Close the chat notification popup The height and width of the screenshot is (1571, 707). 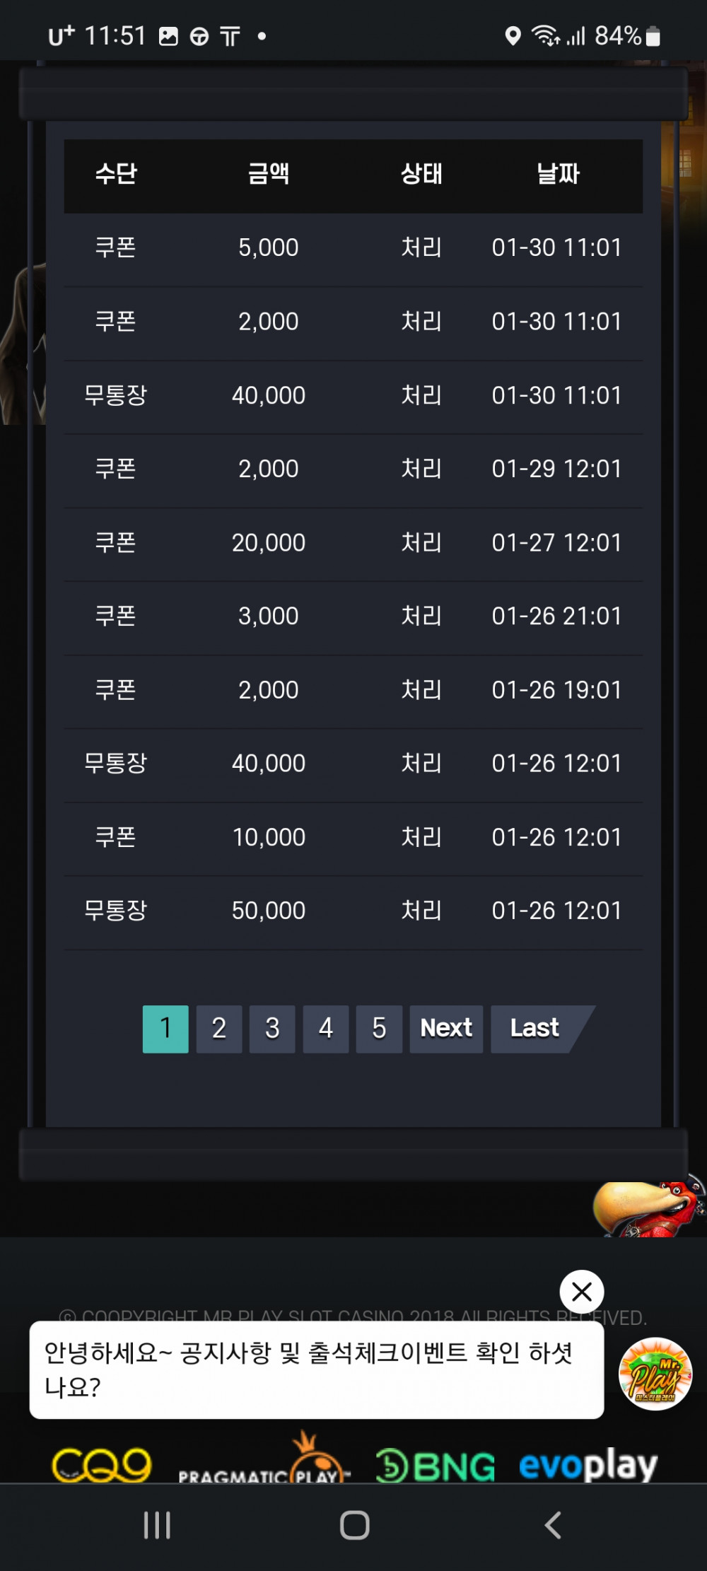coord(582,1292)
